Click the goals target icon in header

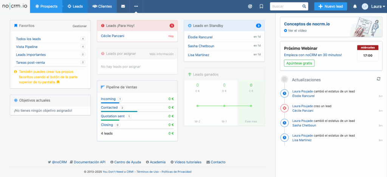(250, 6)
